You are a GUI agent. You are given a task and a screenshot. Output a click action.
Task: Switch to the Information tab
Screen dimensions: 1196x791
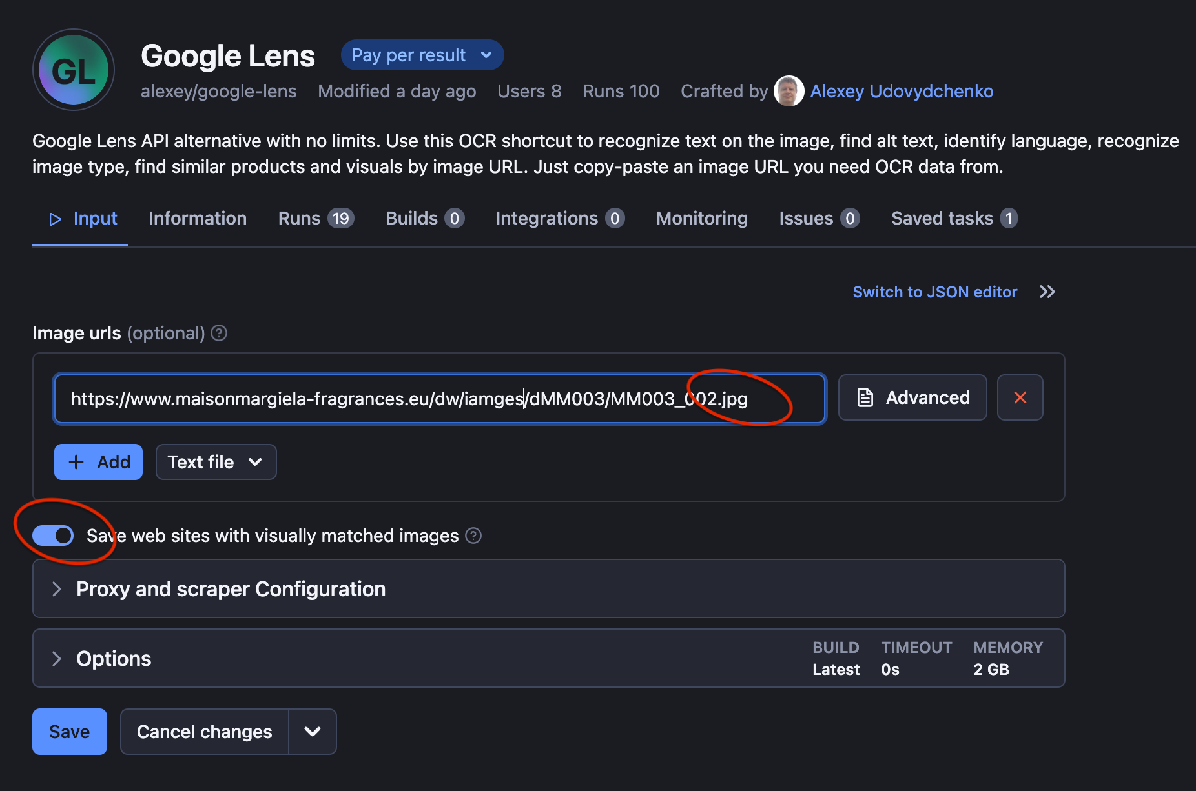coord(198,218)
